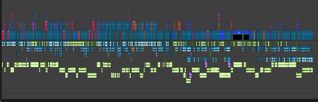
Task: Select the smaller black-thumbnail clip right of the fx clip
Action: 246,35
